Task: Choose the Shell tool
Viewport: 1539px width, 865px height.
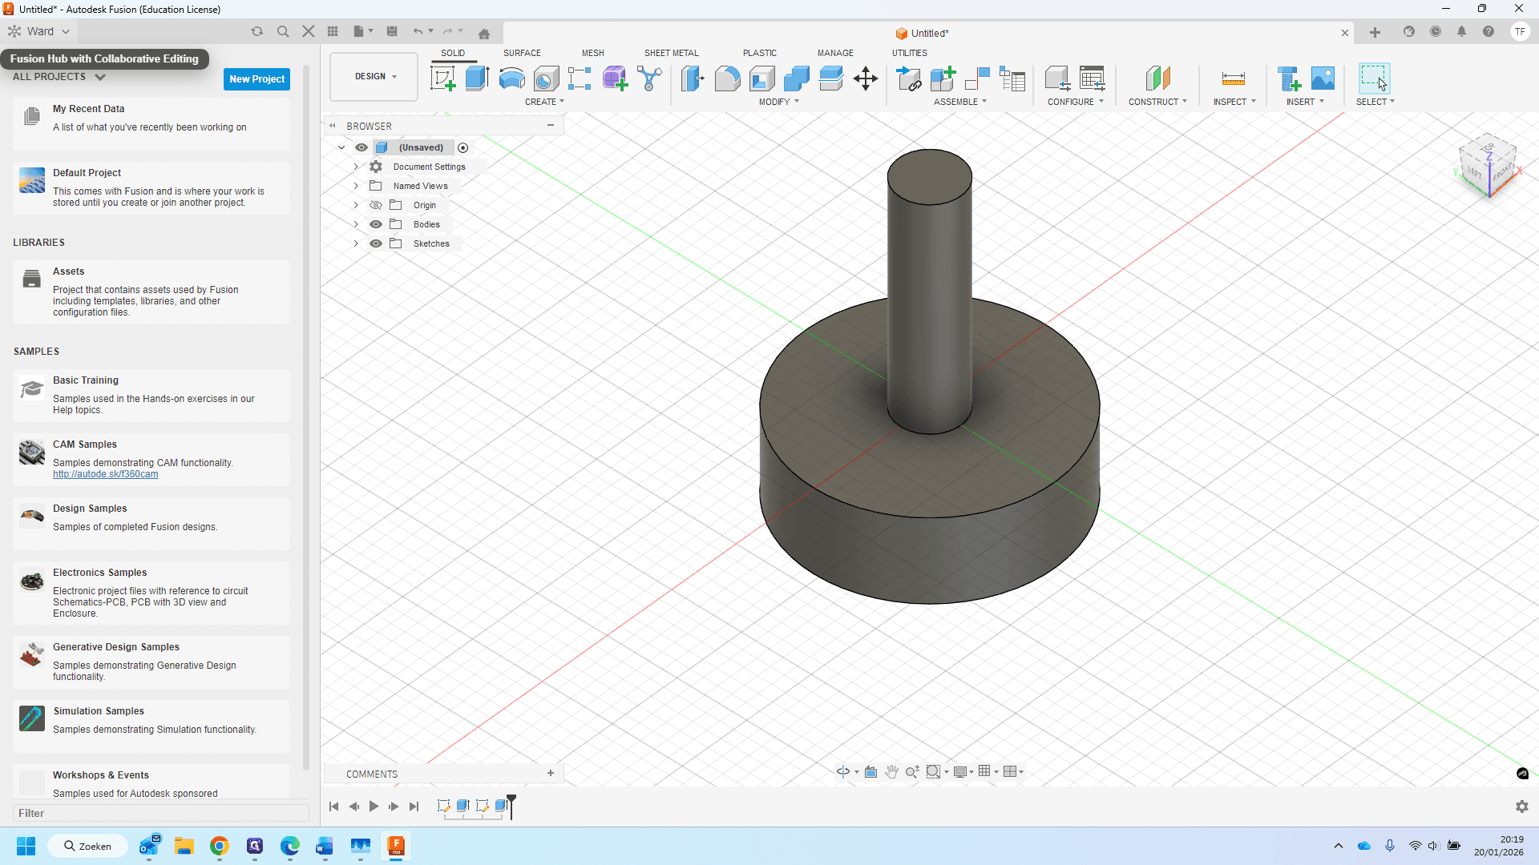Action: point(762,78)
